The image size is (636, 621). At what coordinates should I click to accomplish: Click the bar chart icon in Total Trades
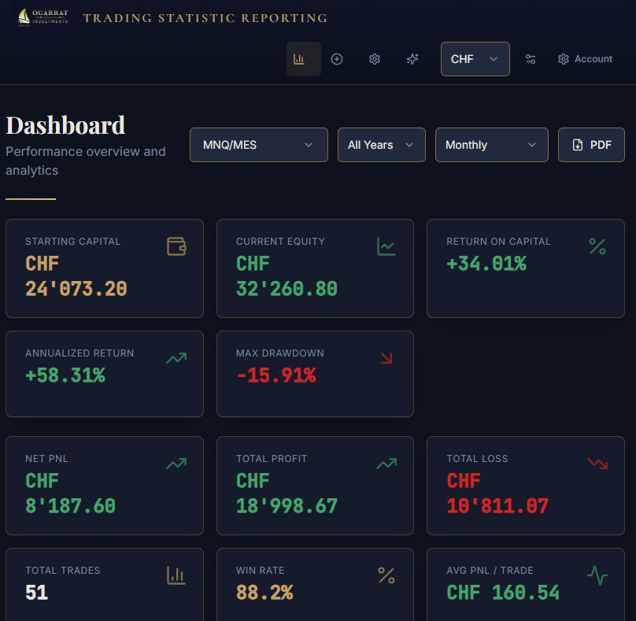tap(176, 575)
